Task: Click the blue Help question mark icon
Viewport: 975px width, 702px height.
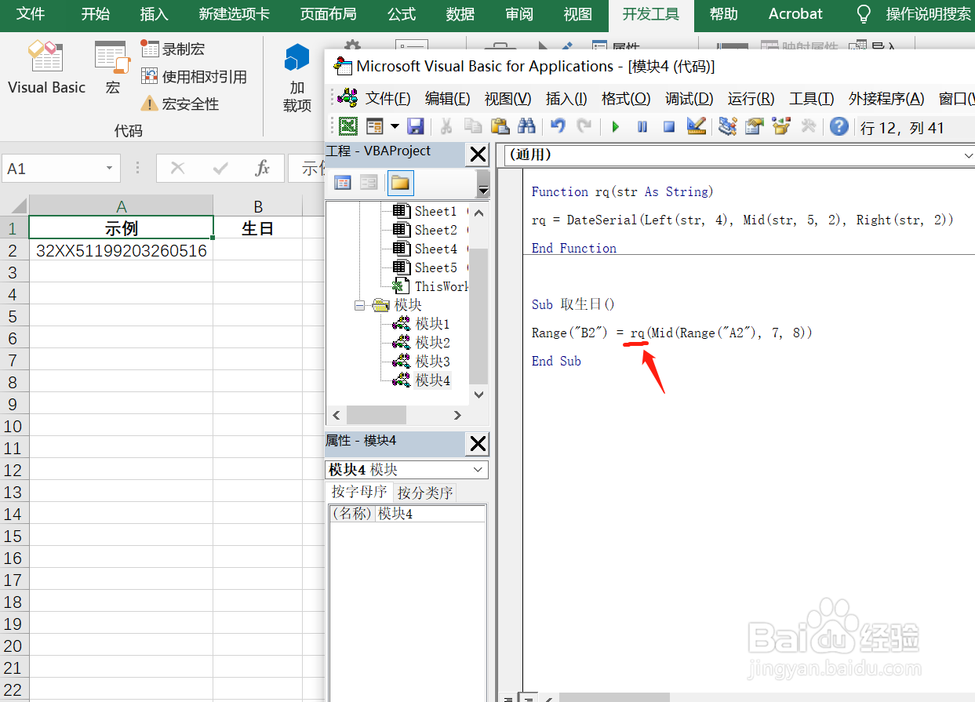Action: [x=839, y=126]
